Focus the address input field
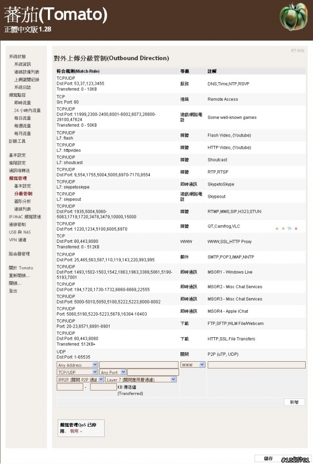 (x=138, y=365)
